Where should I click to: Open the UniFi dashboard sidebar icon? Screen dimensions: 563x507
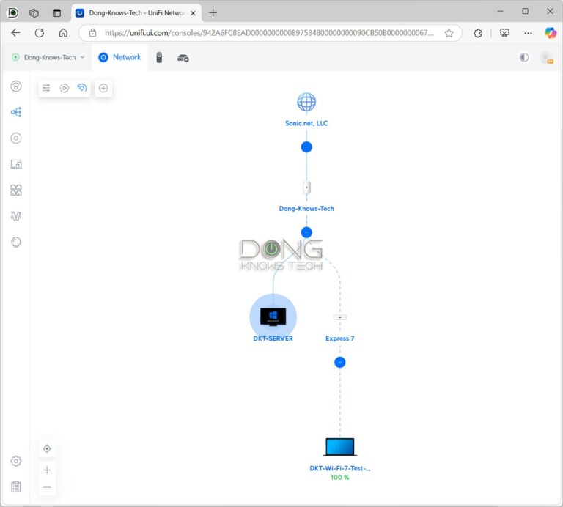pos(16,86)
